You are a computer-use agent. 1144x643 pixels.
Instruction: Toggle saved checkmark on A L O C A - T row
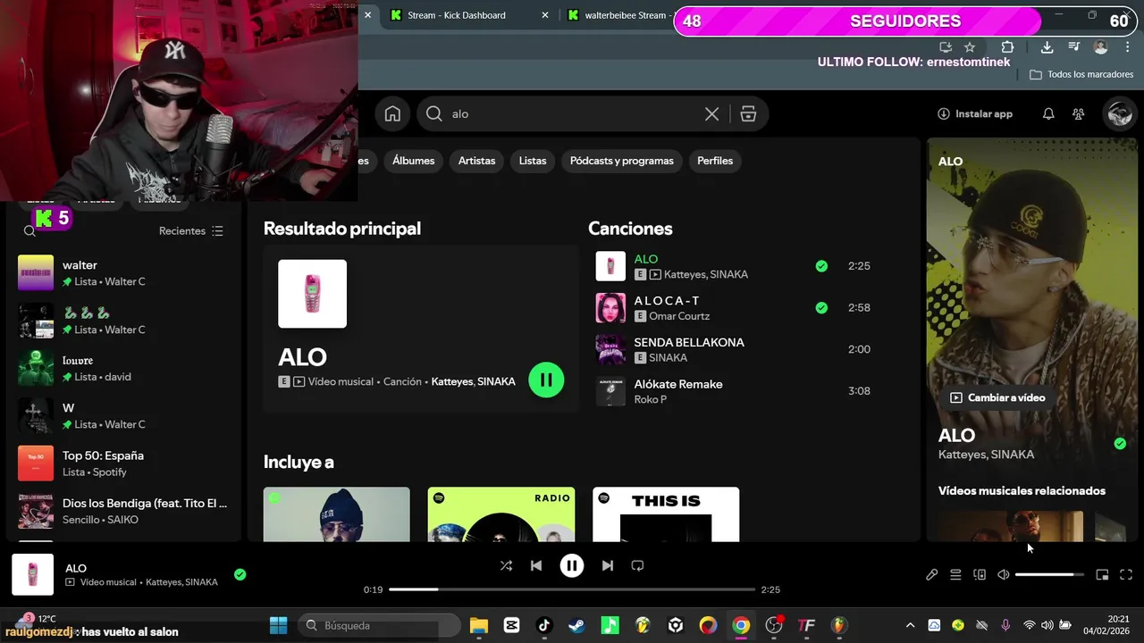pos(821,308)
